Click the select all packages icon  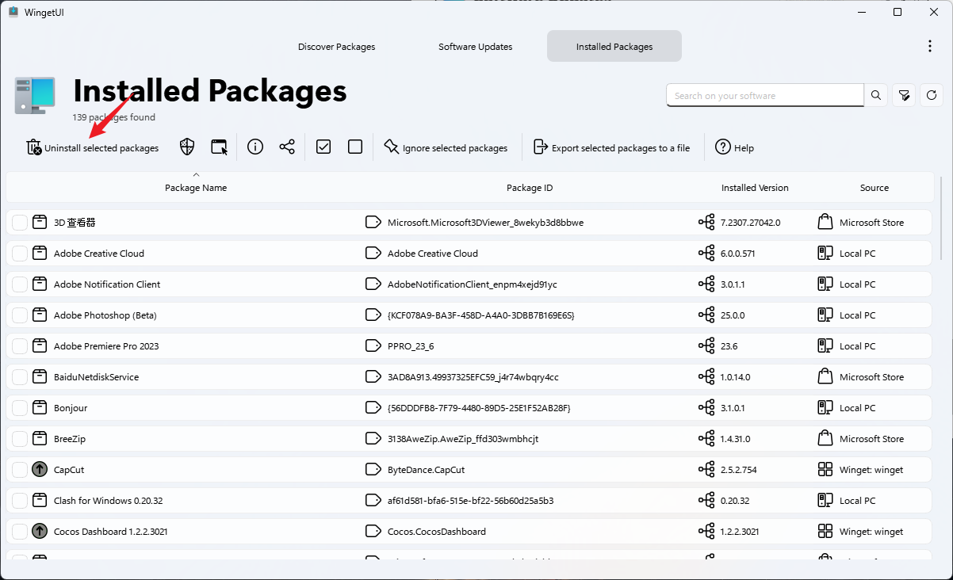[323, 147]
